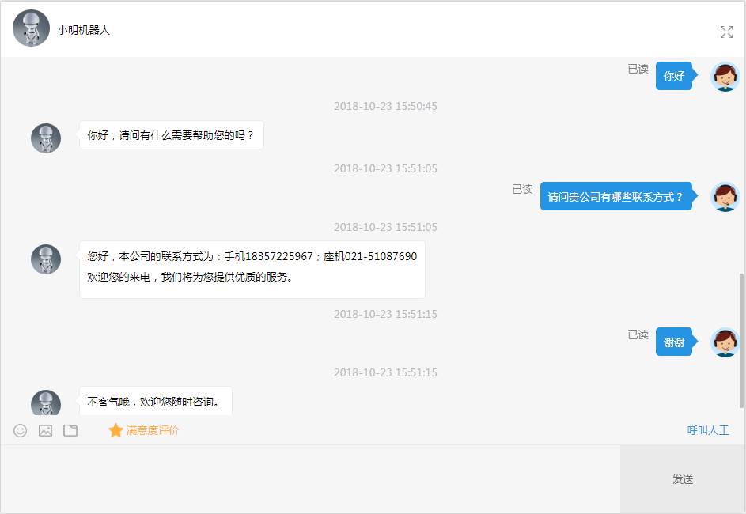The image size is (746, 514).
Task: Click robot avatar beside the phone number message
Action: [x=46, y=259]
